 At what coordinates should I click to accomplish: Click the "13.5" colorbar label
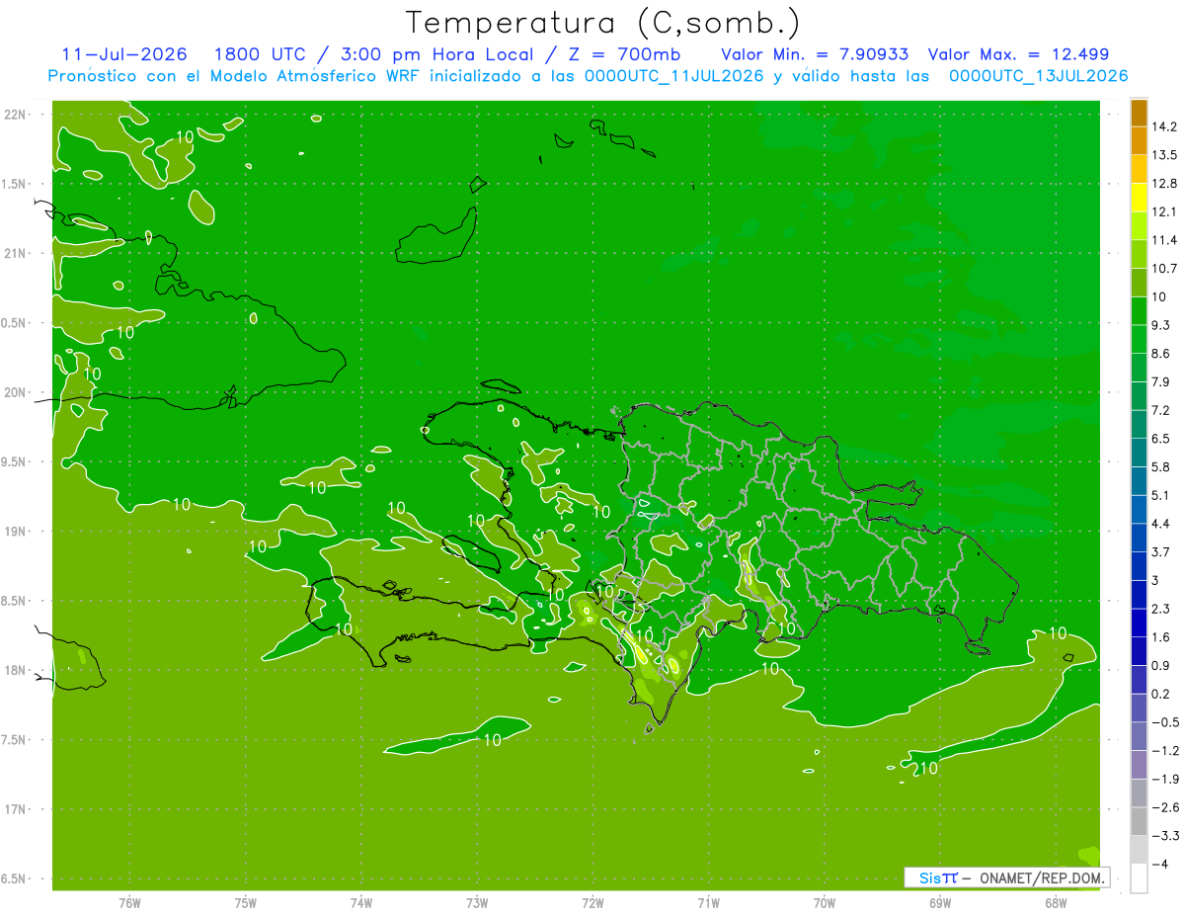pyautogui.click(x=1166, y=155)
